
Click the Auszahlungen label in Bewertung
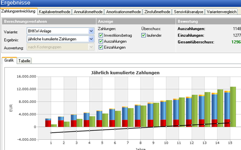click(191, 29)
